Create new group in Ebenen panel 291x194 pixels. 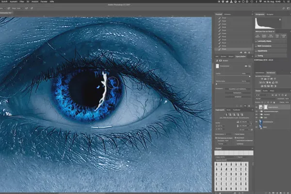click(280, 193)
